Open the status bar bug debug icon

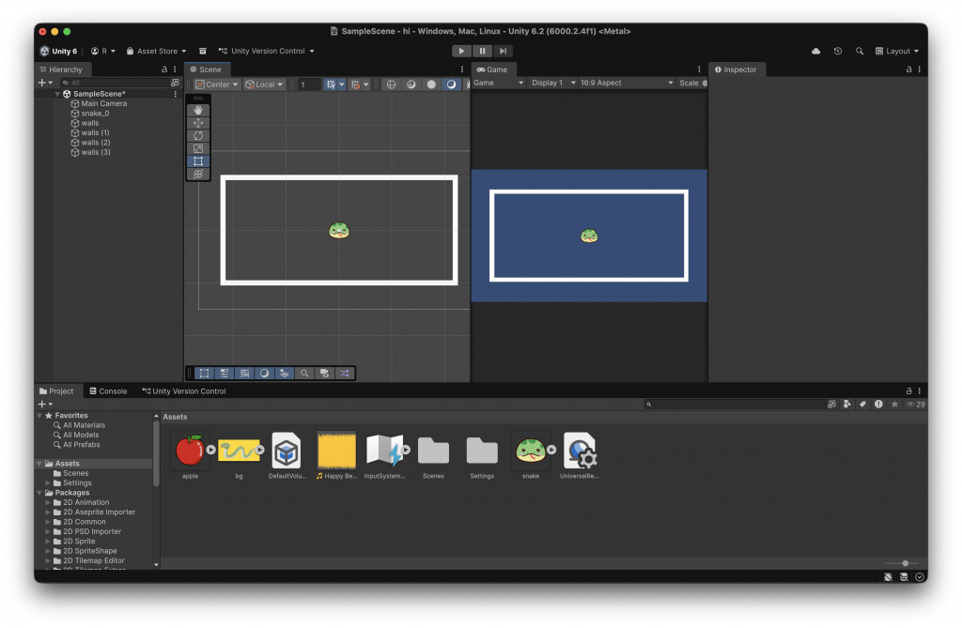[x=888, y=576]
